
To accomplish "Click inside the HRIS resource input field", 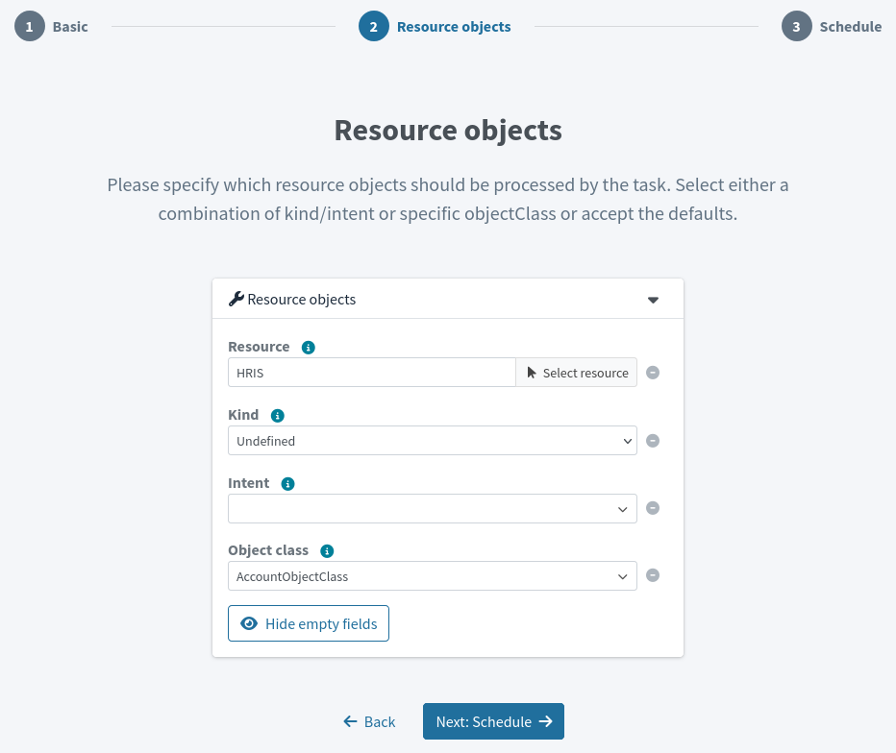I will [x=371, y=373].
